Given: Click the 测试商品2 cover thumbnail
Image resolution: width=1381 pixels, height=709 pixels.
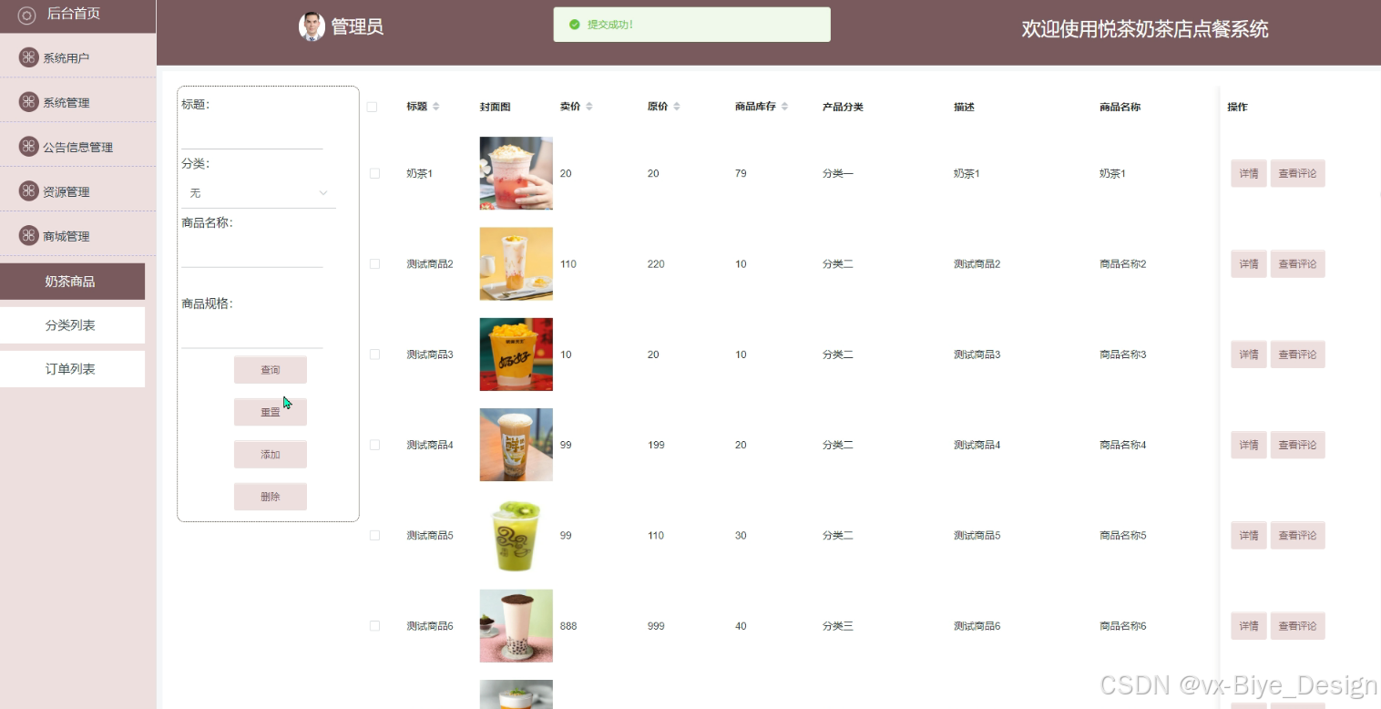Looking at the screenshot, I should point(516,263).
